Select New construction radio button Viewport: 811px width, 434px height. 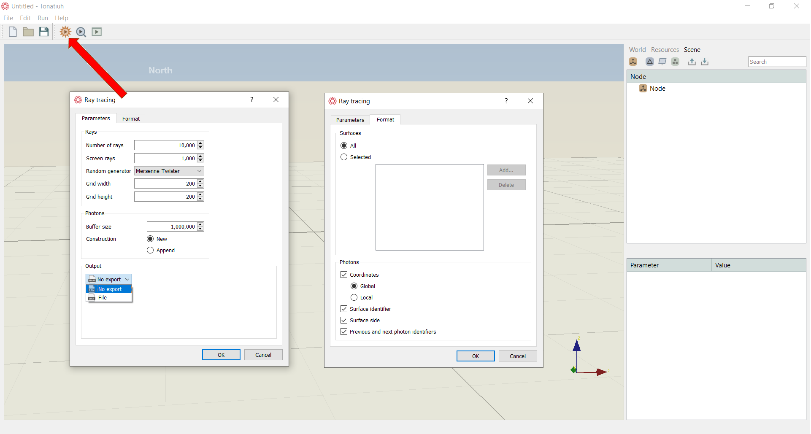[x=150, y=239]
